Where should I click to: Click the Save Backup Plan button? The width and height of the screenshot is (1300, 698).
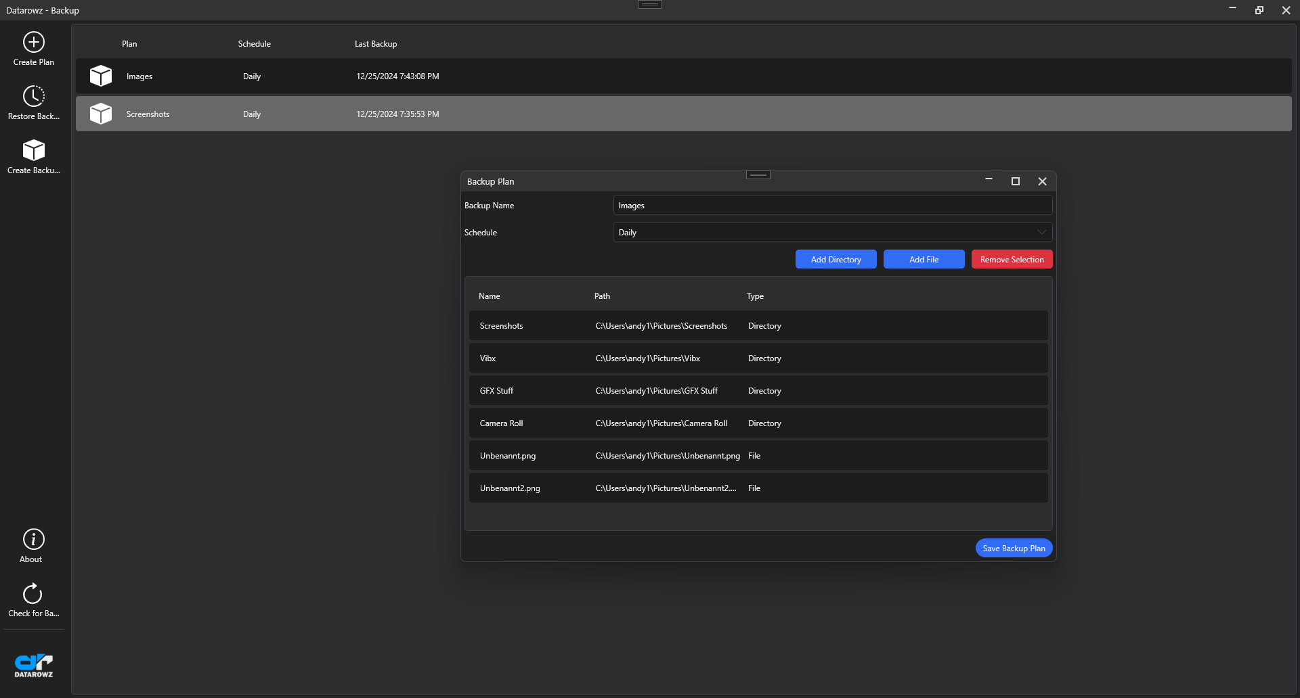(1014, 548)
